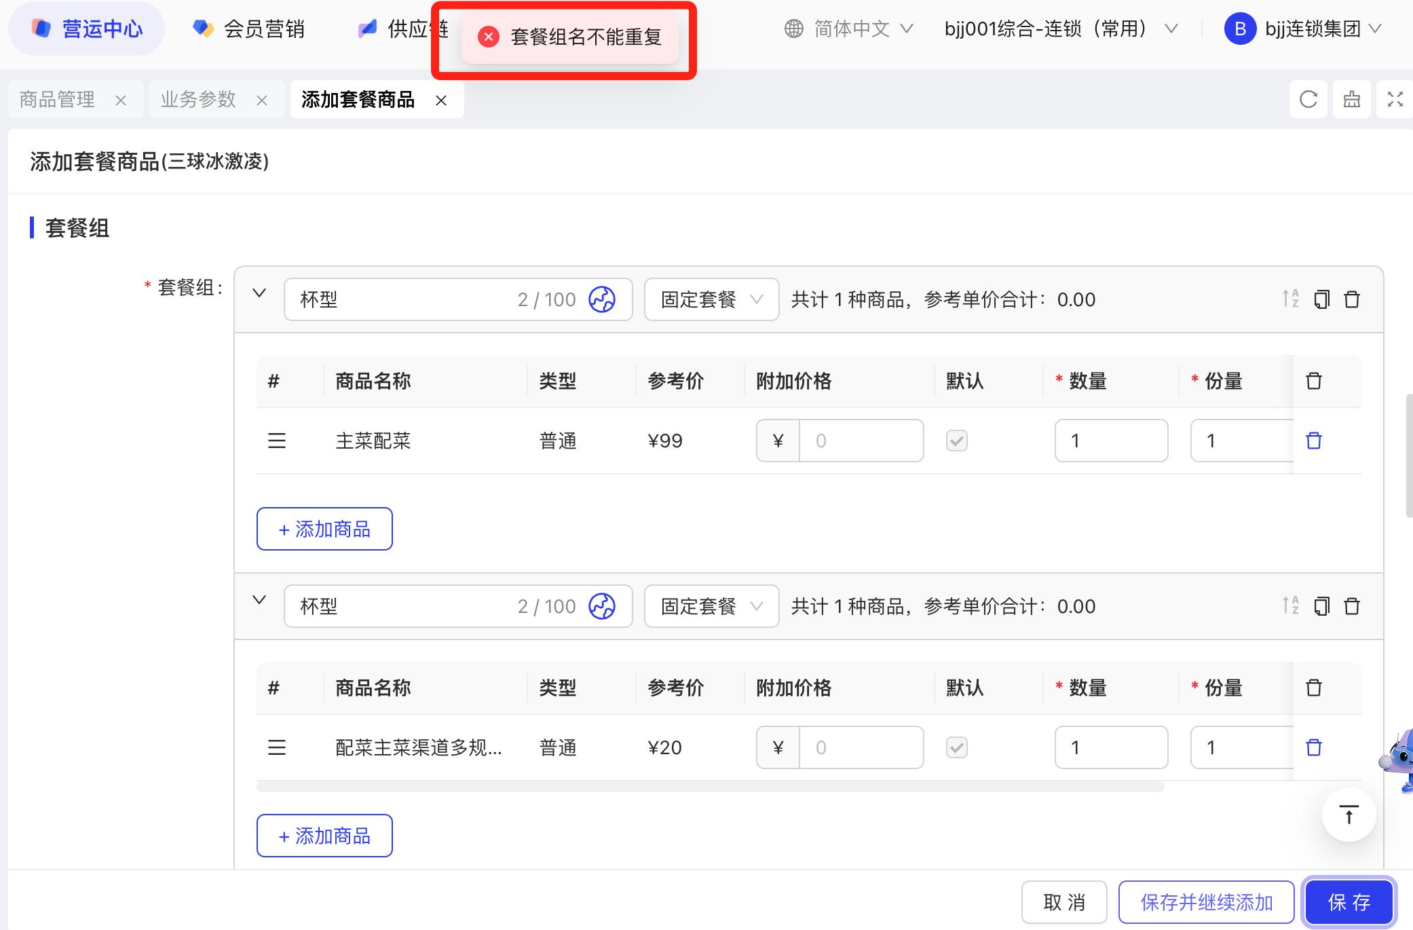1413x930 pixels.
Task: Click the horizontal table scrollbar
Action: coord(709,787)
